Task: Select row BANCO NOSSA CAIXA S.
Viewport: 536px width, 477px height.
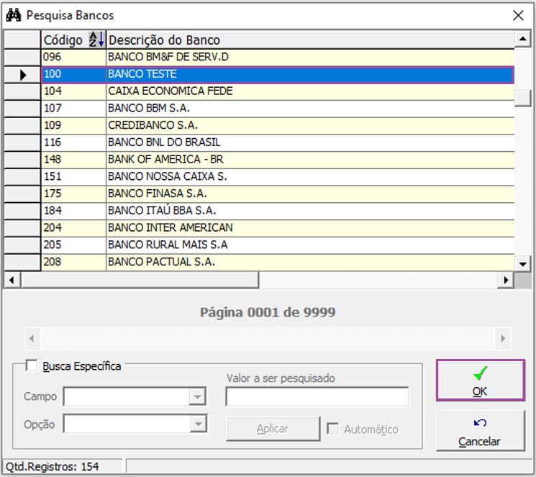Action: point(278,177)
